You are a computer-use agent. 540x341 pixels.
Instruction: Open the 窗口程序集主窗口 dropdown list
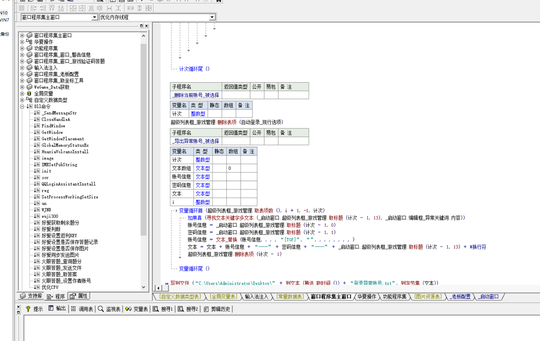click(94, 17)
